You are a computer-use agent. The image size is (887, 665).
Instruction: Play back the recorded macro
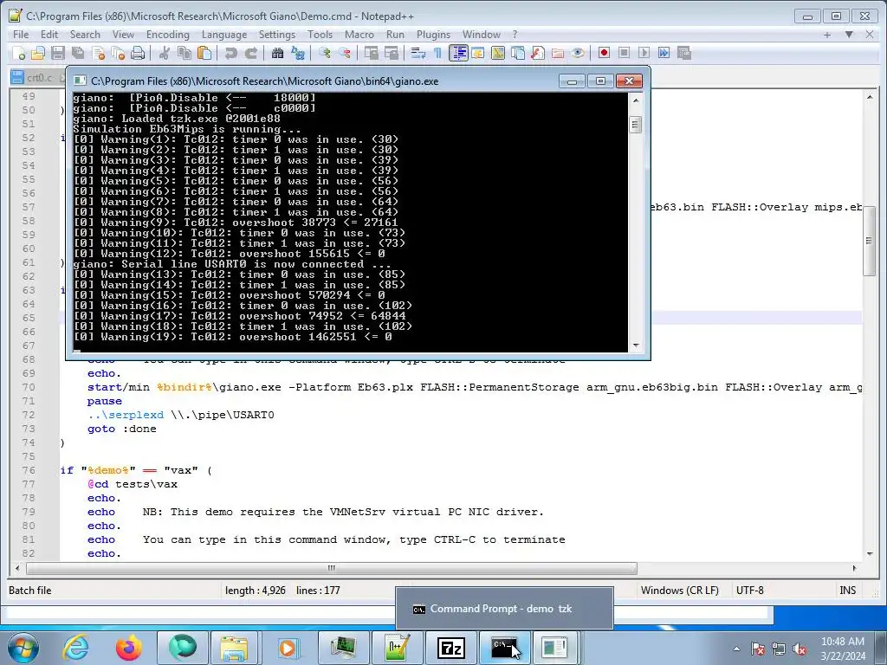644,53
